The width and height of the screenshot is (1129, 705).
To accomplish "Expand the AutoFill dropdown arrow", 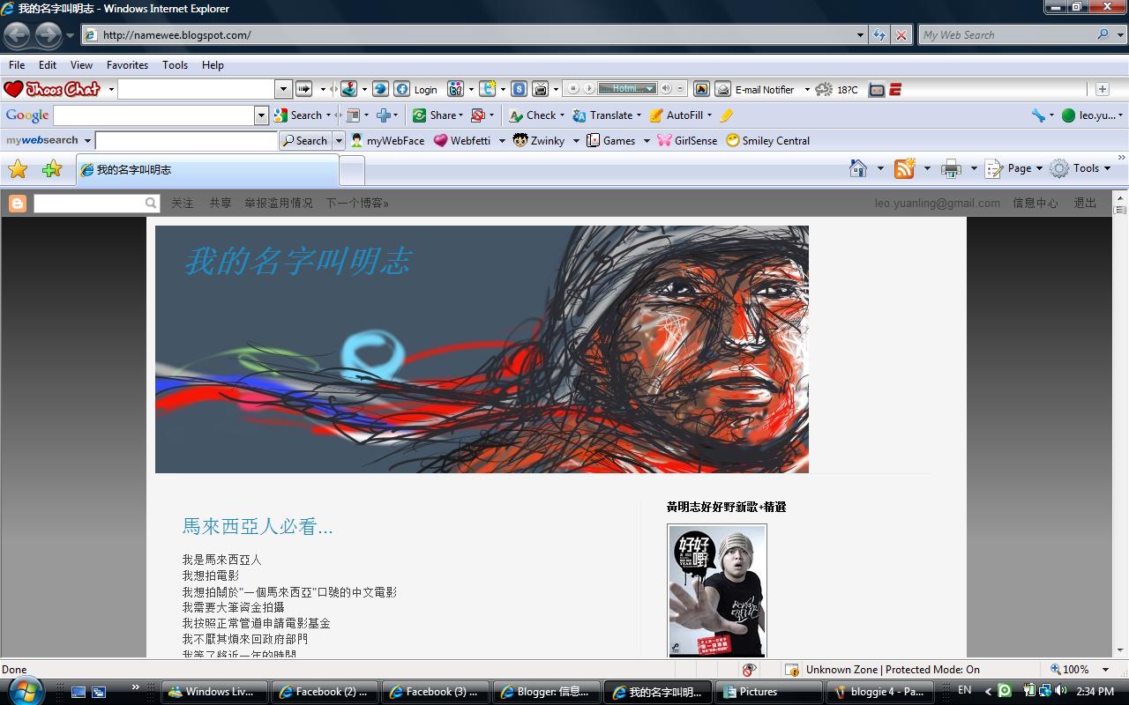I will point(708,115).
